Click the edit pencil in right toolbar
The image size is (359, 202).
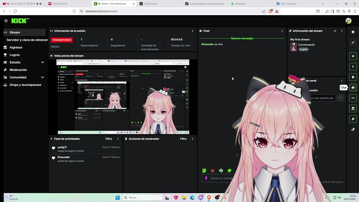click(353, 43)
